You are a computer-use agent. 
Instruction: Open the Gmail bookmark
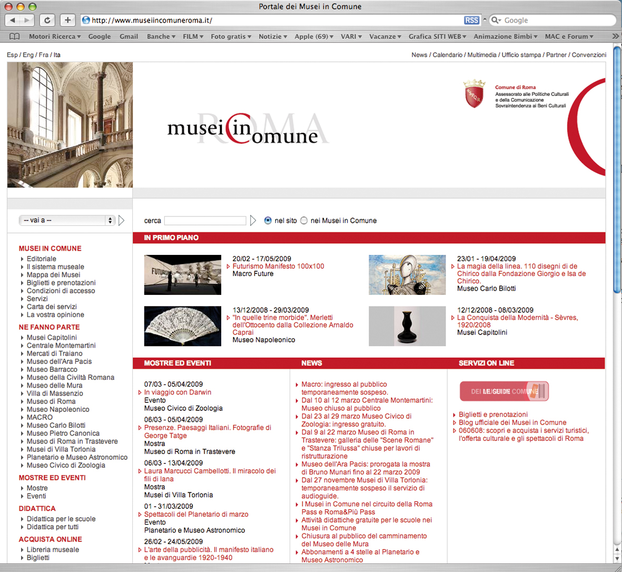pyautogui.click(x=129, y=36)
